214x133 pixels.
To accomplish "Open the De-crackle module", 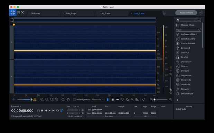I will (x=184, y=61).
